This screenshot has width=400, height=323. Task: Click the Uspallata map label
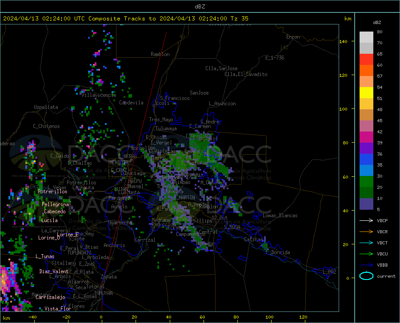[46, 107]
